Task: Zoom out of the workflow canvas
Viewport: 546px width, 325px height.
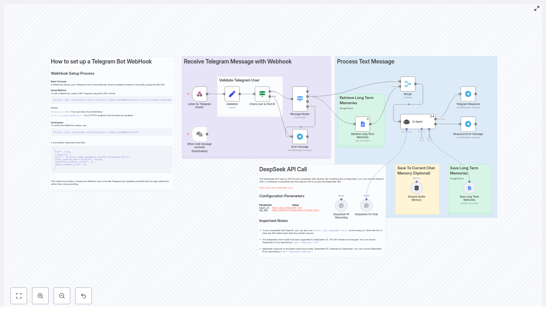Action: coord(62,296)
